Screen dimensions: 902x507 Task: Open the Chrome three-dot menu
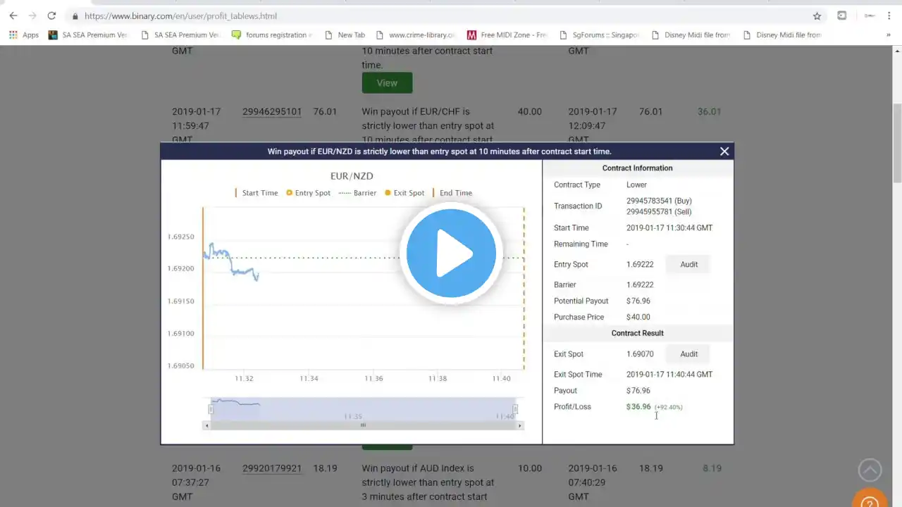[889, 15]
